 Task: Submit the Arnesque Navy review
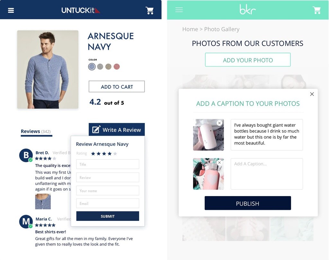[x=108, y=216]
